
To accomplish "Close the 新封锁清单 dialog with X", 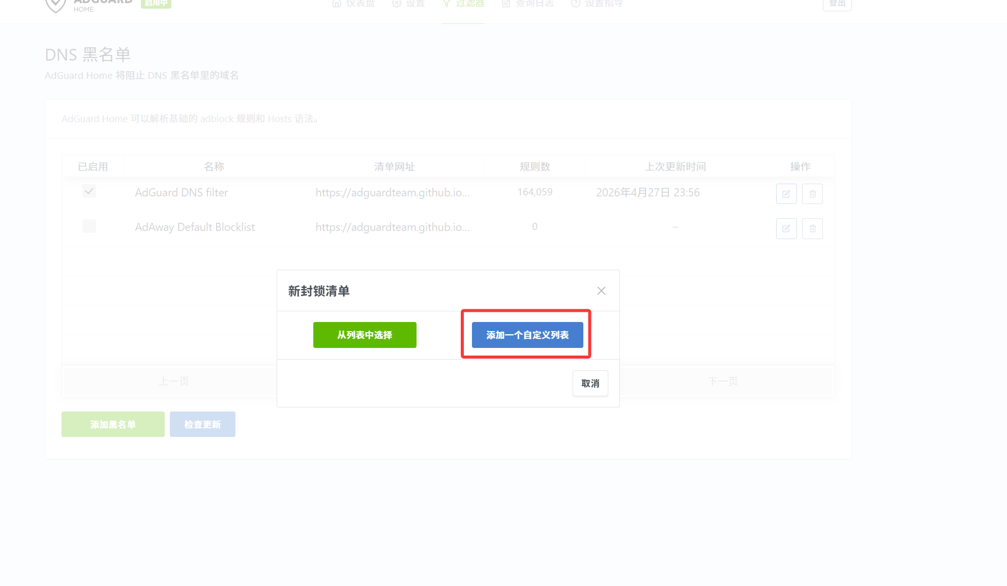I will [x=601, y=291].
